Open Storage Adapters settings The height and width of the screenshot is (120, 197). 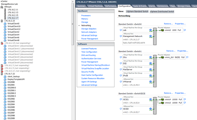pyautogui.click(x=89, y=29)
